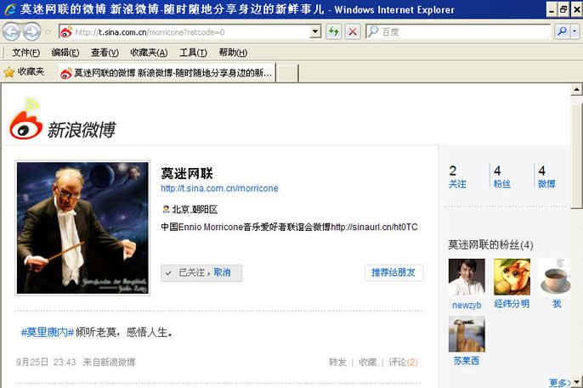Open the 文件(F) menu
Image resolution: width=583 pixels, height=388 pixels.
click(x=25, y=53)
